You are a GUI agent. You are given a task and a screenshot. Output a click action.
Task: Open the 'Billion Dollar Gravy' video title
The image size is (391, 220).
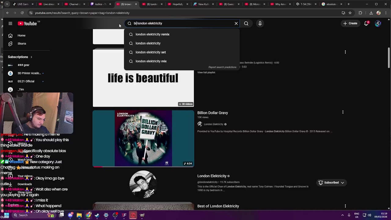point(213,113)
